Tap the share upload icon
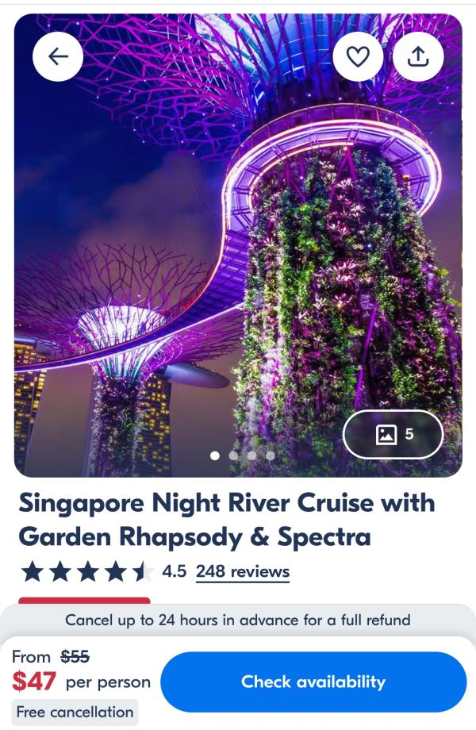 point(418,56)
